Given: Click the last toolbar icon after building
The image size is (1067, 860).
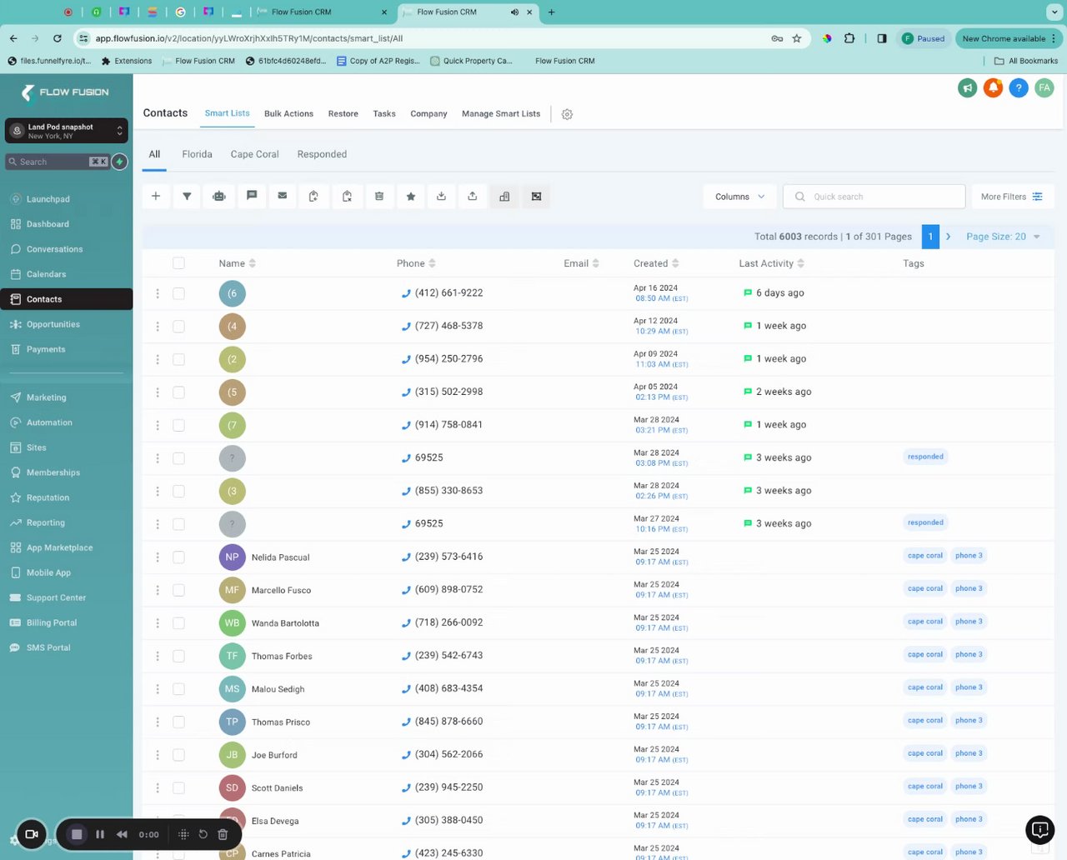Looking at the screenshot, I should click(x=536, y=197).
